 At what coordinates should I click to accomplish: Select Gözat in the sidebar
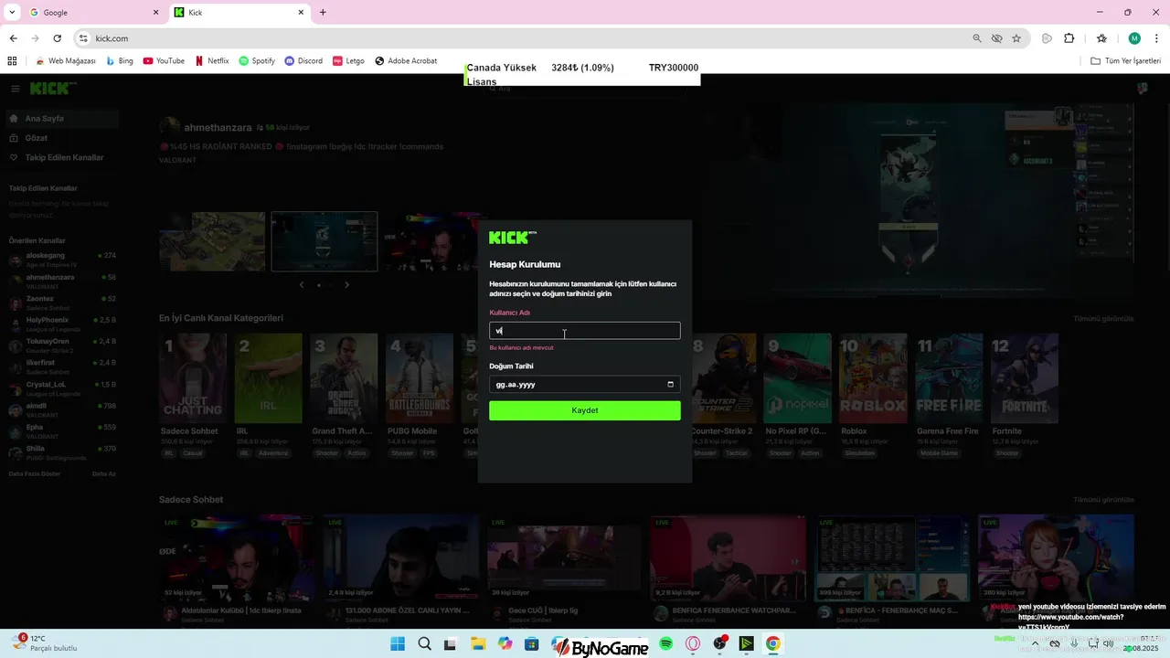point(62,138)
